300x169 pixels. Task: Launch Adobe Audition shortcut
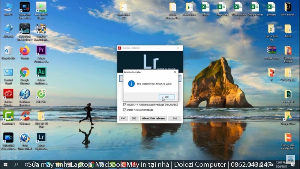(x=41, y=76)
